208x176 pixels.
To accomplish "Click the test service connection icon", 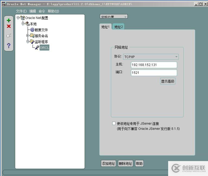I will [9, 36].
